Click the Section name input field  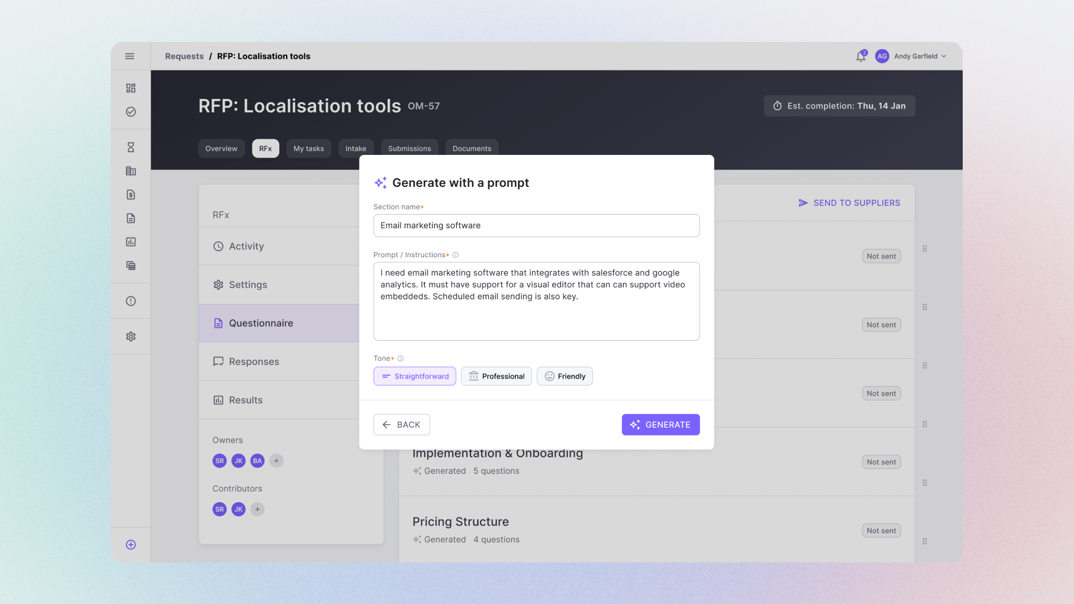(x=536, y=226)
